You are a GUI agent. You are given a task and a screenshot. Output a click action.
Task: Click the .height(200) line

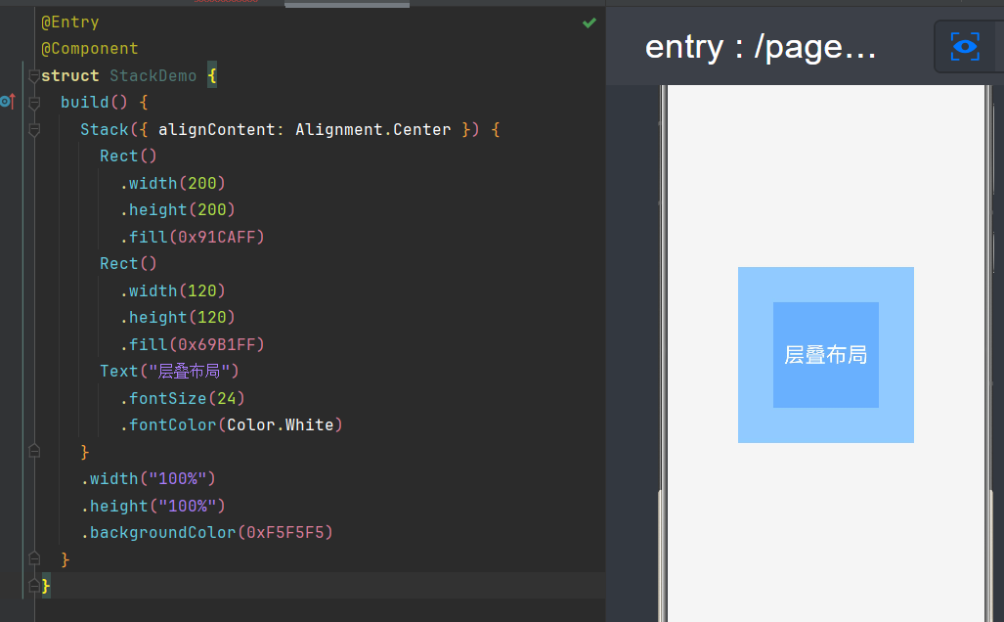[177, 210]
